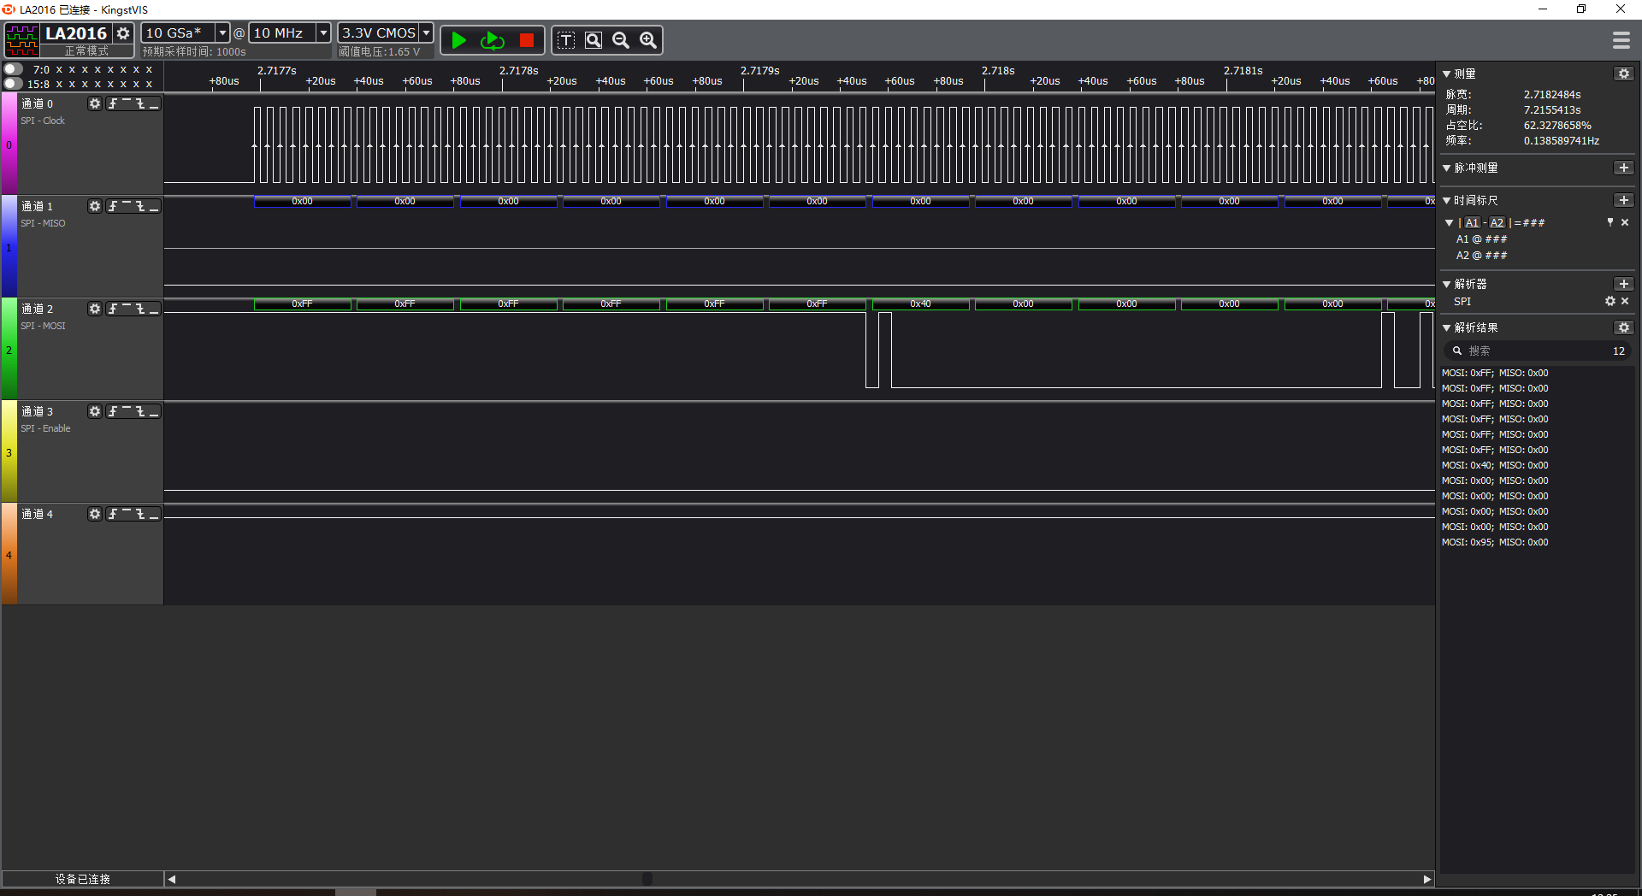Open the hamburger main menu
This screenshot has width=1642, height=896.
1621,40
